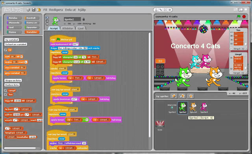
Task: Click the Längd list monitor scrollbar
Action: coord(245,63)
